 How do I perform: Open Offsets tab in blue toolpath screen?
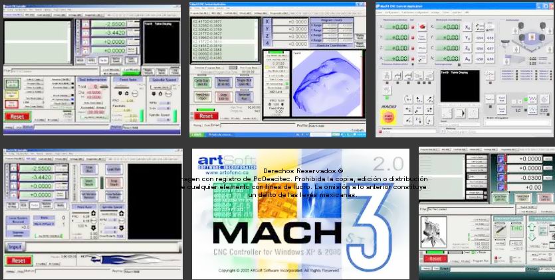click(245, 13)
